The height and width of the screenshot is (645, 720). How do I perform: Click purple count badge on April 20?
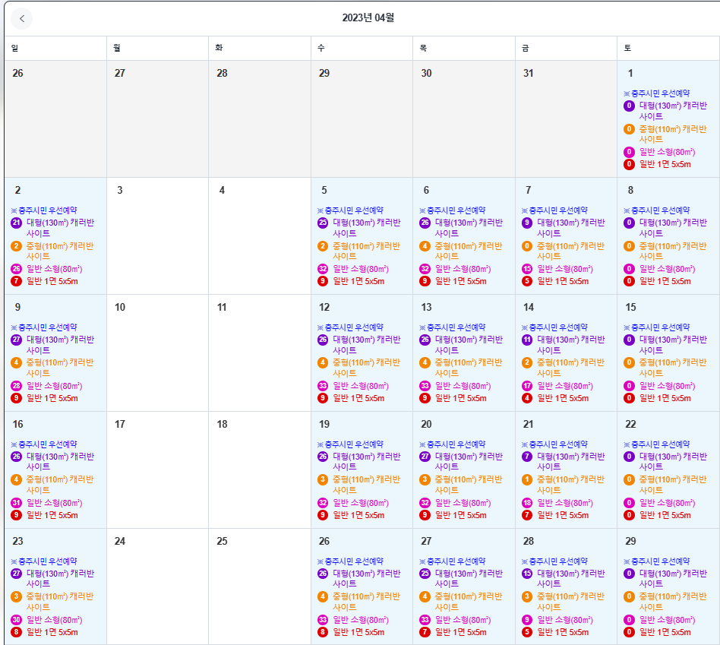(425, 457)
